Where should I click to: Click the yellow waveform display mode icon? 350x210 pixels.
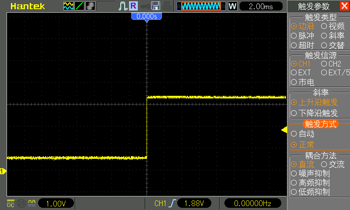68,6
